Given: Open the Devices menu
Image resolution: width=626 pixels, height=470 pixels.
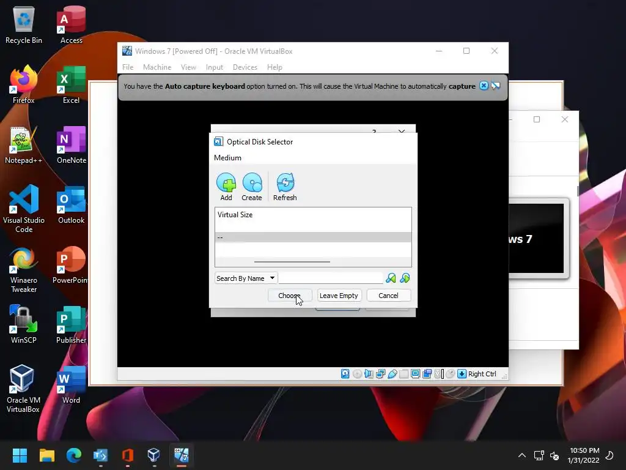Looking at the screenshot, I should click(245, 67).
